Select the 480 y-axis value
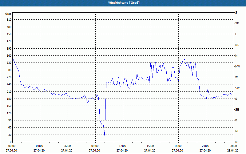The height and width of the screenshot is (154, 246). pos(9,27)
